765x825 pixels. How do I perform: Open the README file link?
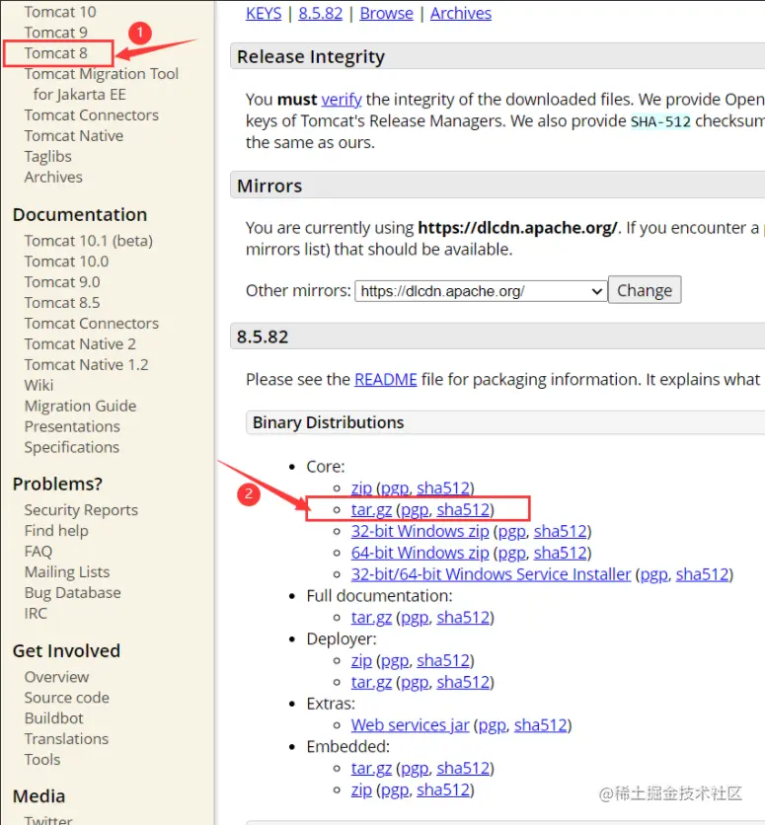pos(386,379)
